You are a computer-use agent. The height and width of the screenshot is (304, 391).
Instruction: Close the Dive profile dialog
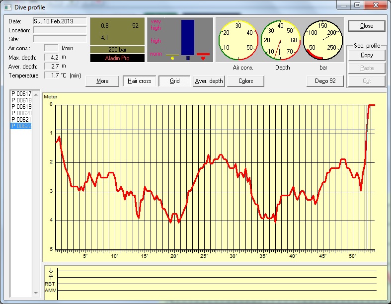(367, 26)
